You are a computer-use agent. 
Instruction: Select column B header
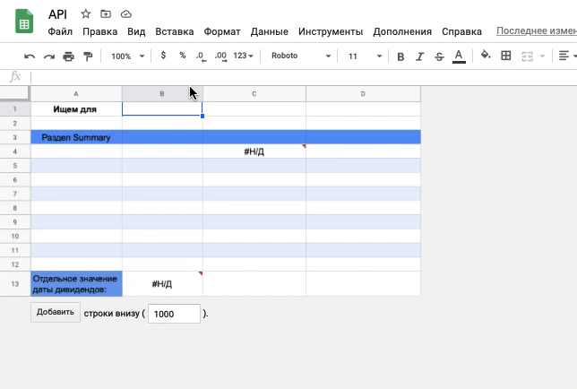162,94
